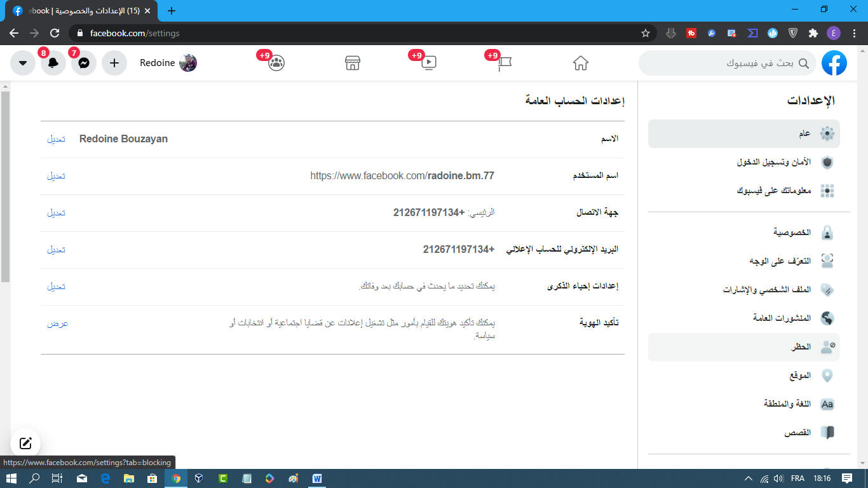Click the grey download arrow extension
This screenshot has width=868, height=488.
tap(671, 33)
